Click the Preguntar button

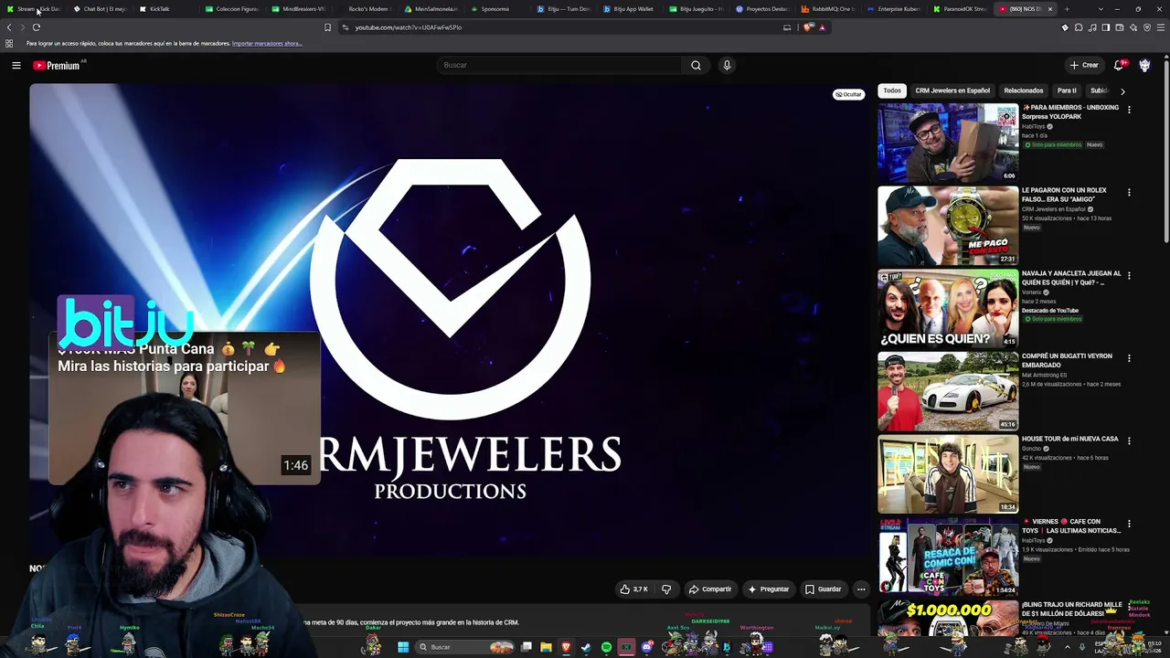coord(768,589)
